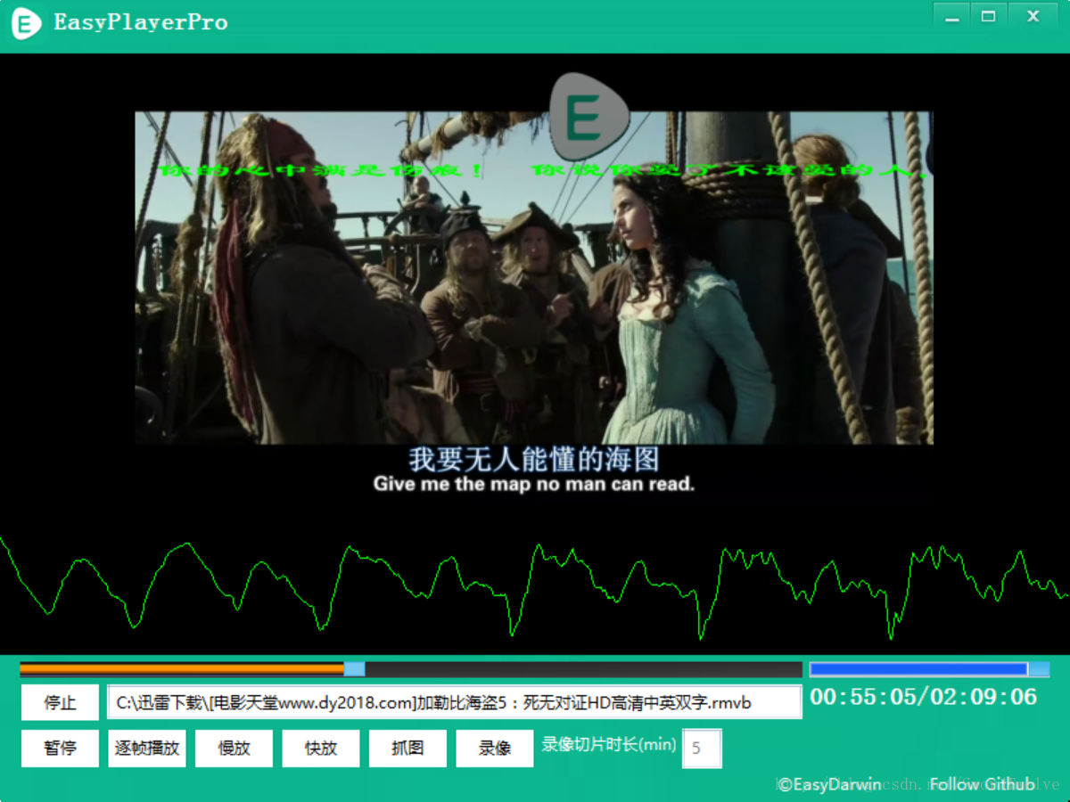
Task: Click the 暂停 (pause) button
Action: [x=61, y=749]
